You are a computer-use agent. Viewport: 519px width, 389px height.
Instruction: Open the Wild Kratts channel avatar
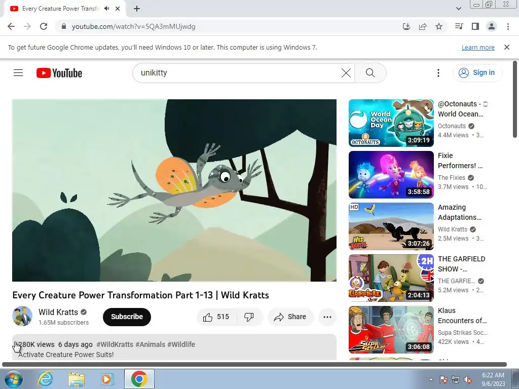[x=22, y=316]
